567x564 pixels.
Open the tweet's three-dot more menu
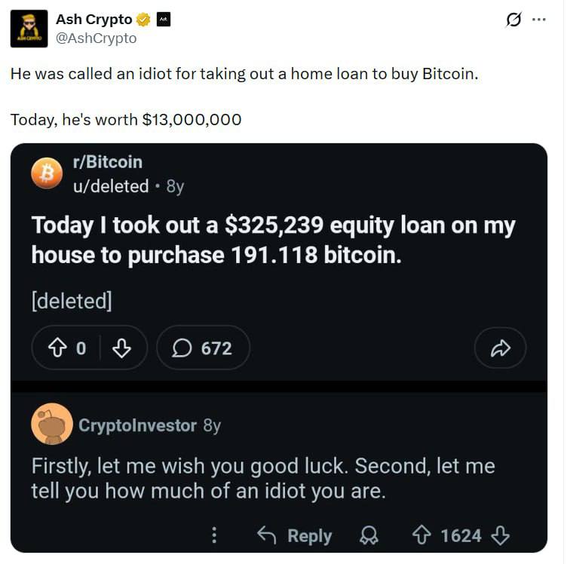(538, 20)
